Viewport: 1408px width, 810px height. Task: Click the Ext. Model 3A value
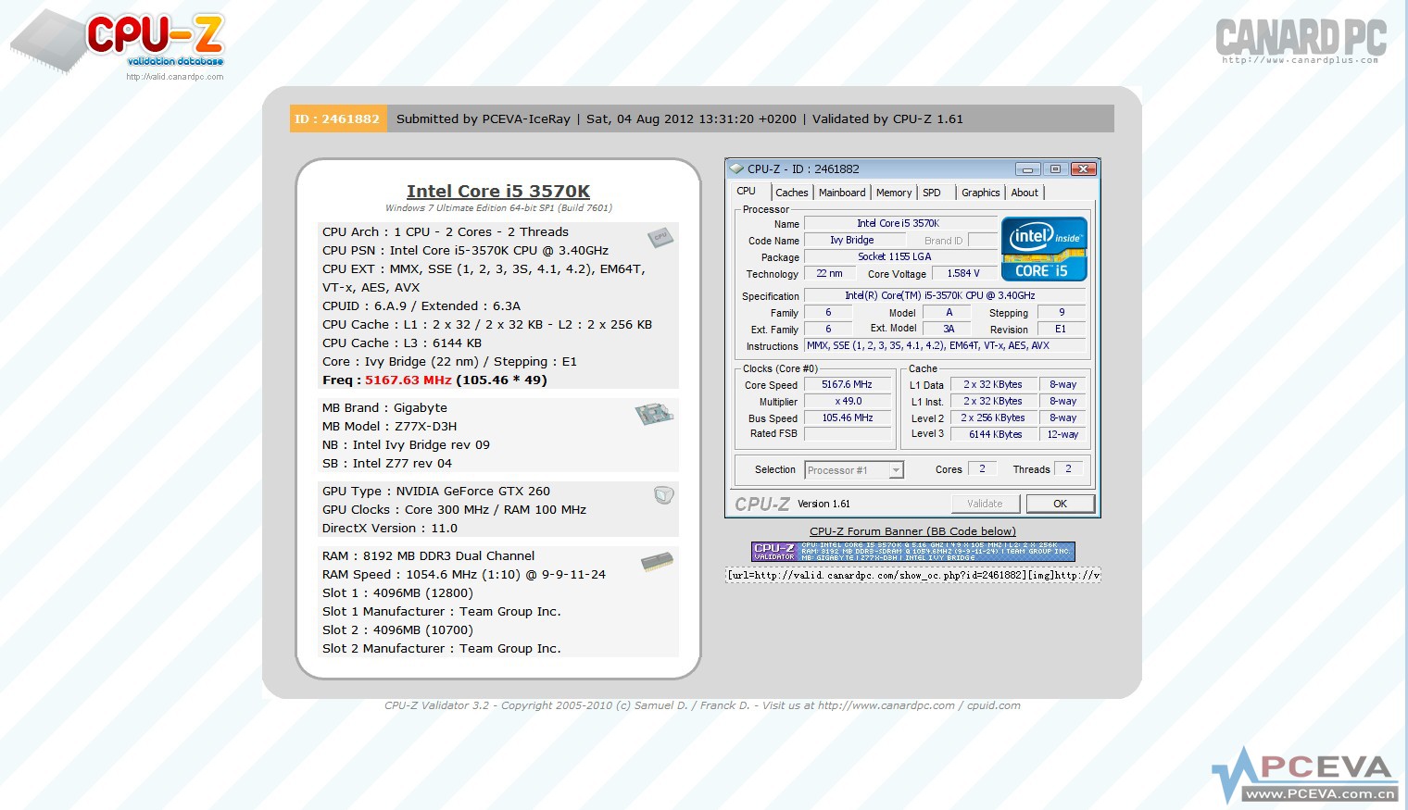[x=949, y=329]
